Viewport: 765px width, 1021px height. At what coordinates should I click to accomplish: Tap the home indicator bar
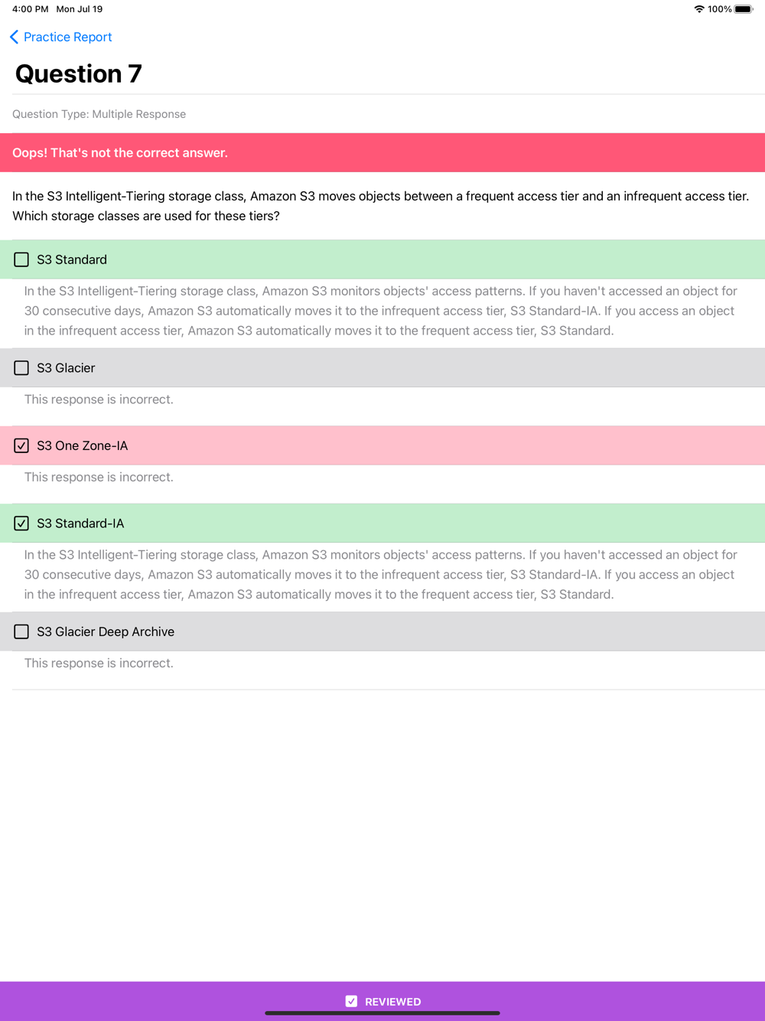coord(382,1013)
